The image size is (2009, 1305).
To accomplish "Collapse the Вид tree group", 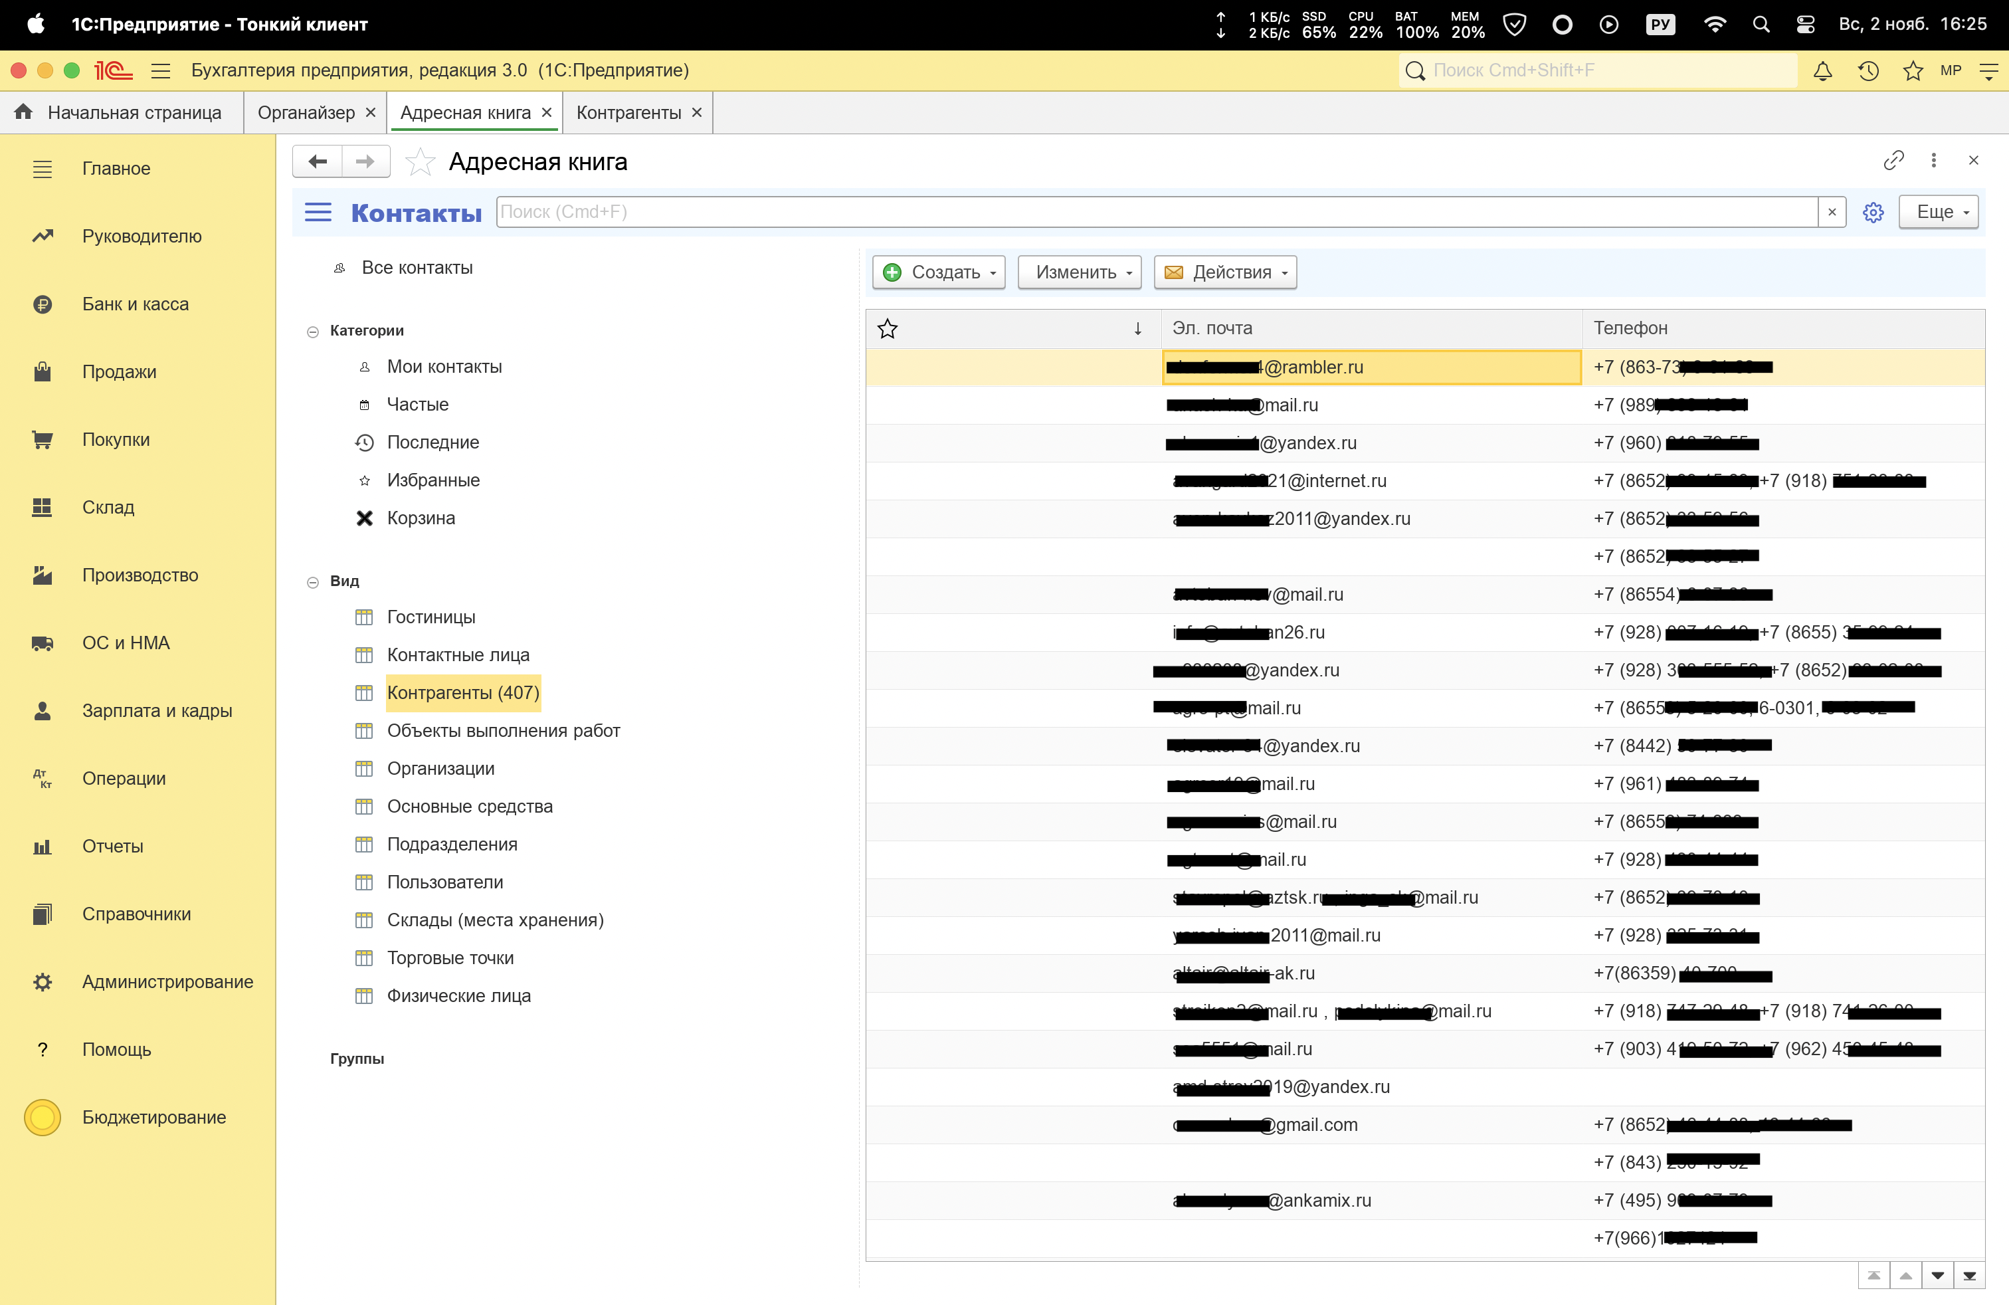I will coord(312,581).
